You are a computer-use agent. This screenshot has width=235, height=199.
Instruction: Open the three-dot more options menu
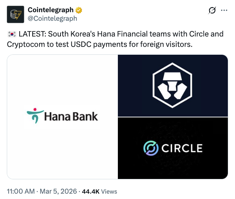[224, 10]
